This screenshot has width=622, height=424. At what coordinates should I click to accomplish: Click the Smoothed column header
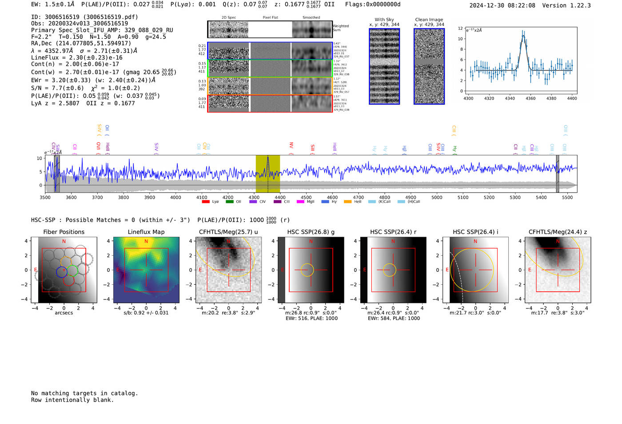pyautogui.click(x=311, y=18)
